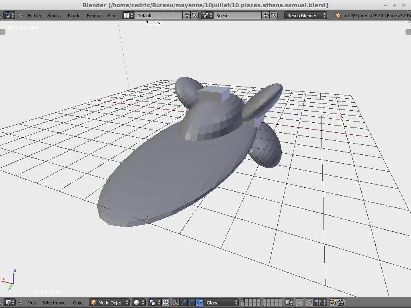
Task: Click the Ajouter menu button
Action: 55,15
